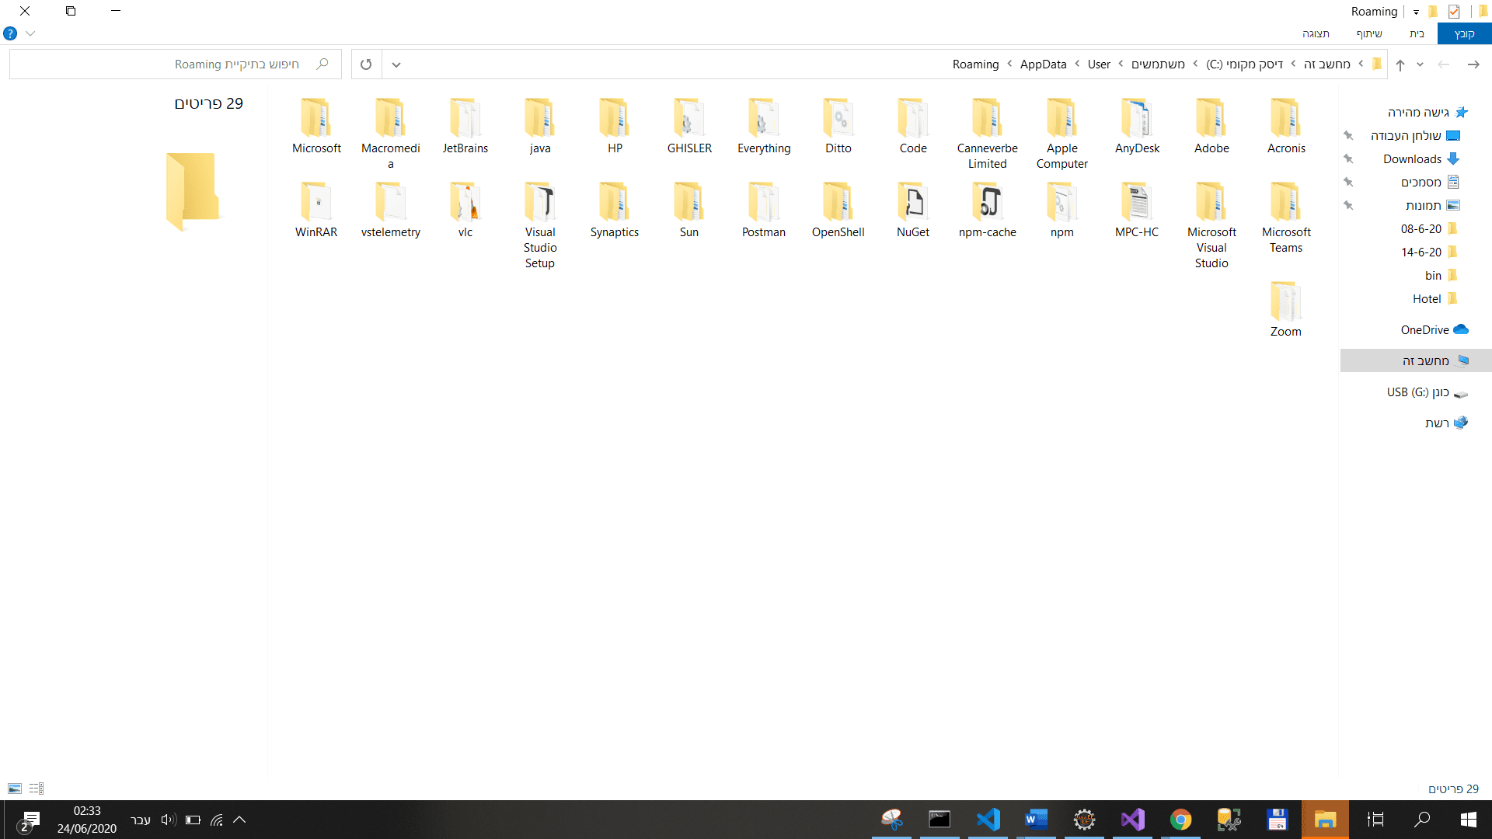Open the קובץ (File) ribbon tab

pyautogui.click(x=1464, y=33)
